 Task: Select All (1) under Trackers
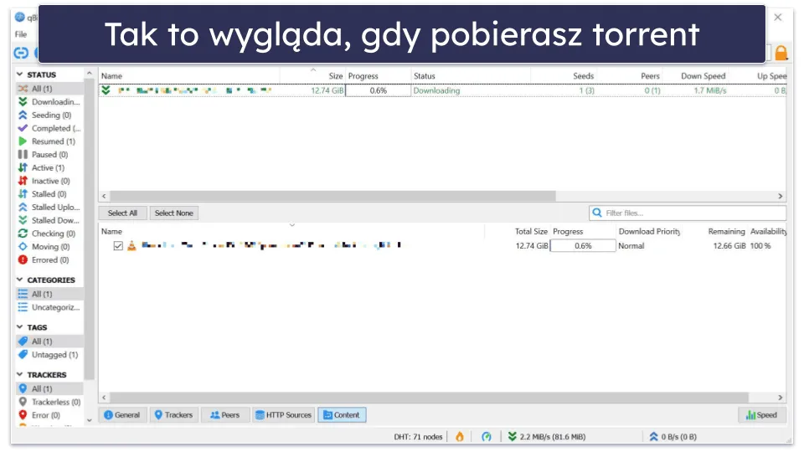pyautogui.click(x=49, y=388)
